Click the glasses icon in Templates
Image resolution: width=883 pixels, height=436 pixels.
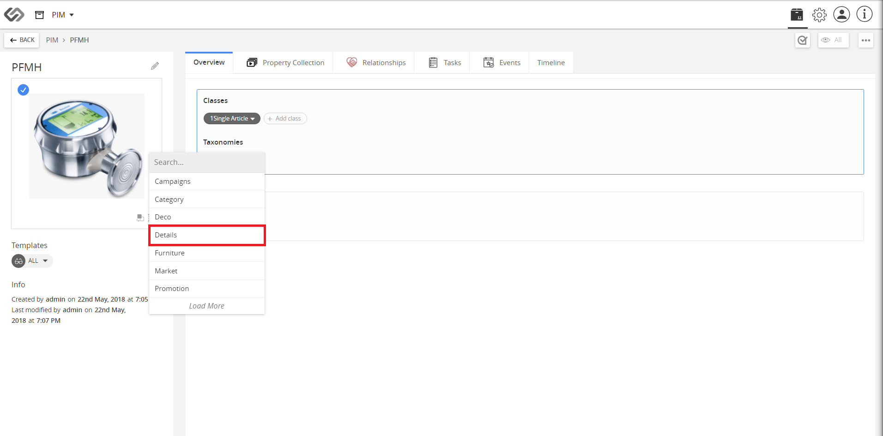[x=18, y=261]
